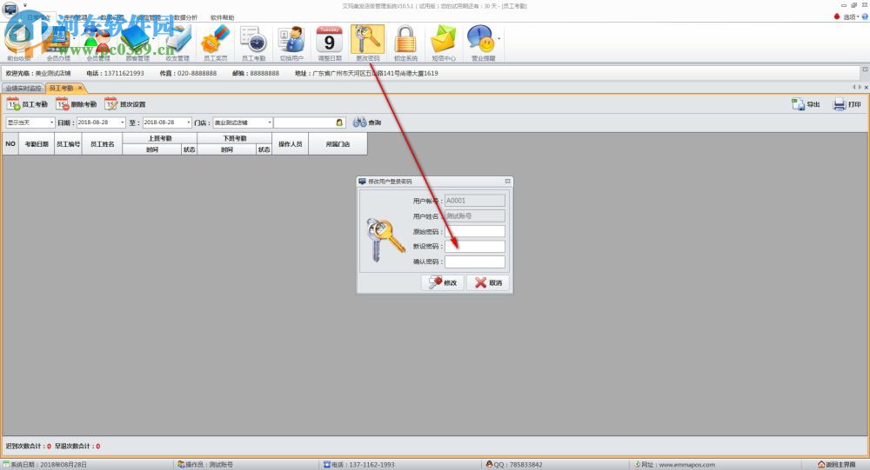Switch to 业绩实时监控 tab
This screenshot has width=870, height=470.
(x=23, y=88)
